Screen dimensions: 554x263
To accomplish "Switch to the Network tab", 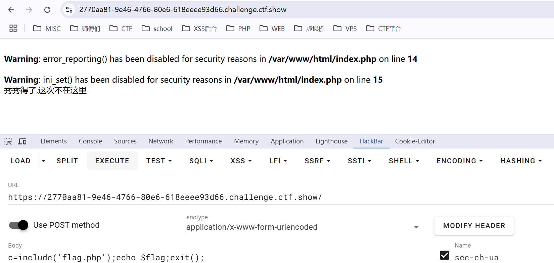I will (161, 141).
